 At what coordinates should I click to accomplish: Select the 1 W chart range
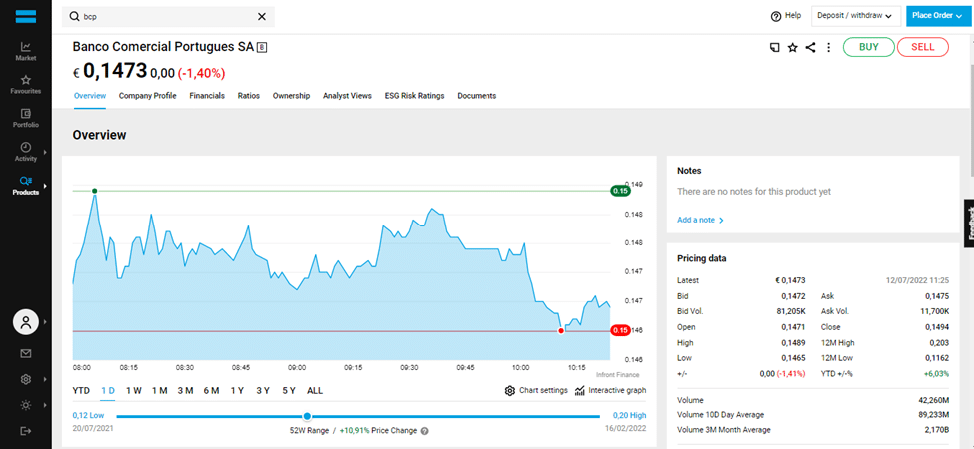134,391
